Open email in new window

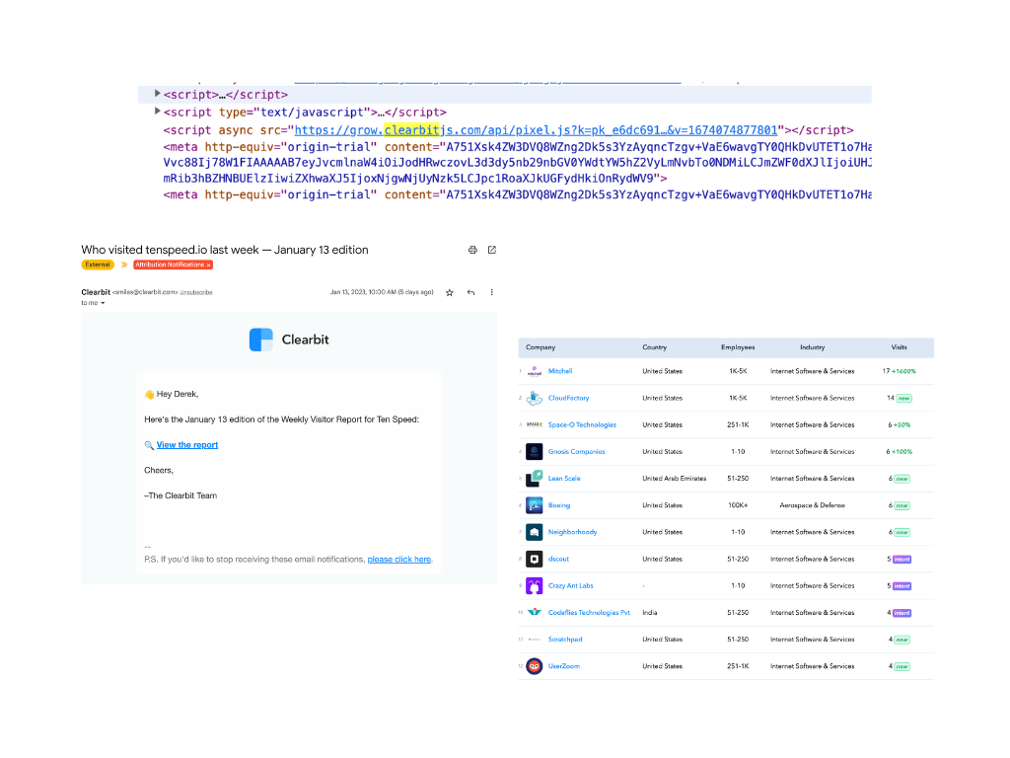click(x=492, y=250)
